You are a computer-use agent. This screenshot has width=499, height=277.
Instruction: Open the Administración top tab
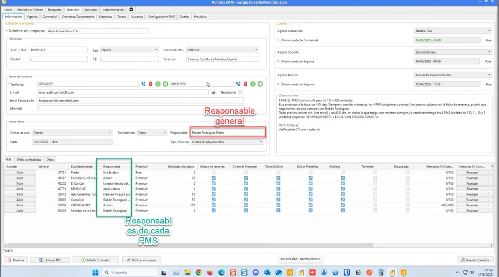click(x=113, y=10)
